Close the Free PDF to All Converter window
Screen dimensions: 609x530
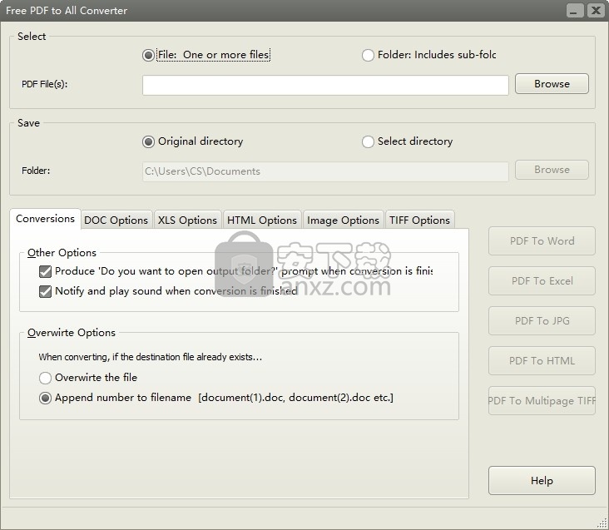(x=596, y=11)
